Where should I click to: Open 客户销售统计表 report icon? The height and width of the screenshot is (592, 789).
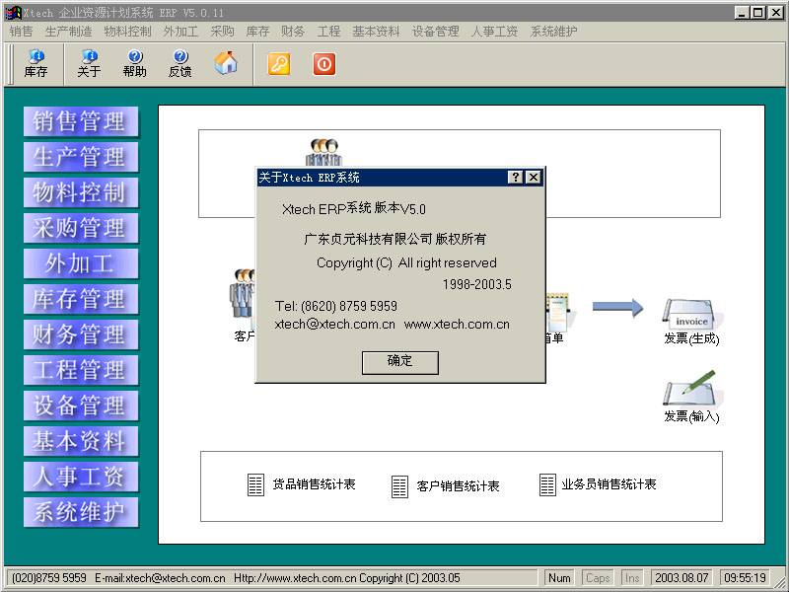click(x=399, y=486)
